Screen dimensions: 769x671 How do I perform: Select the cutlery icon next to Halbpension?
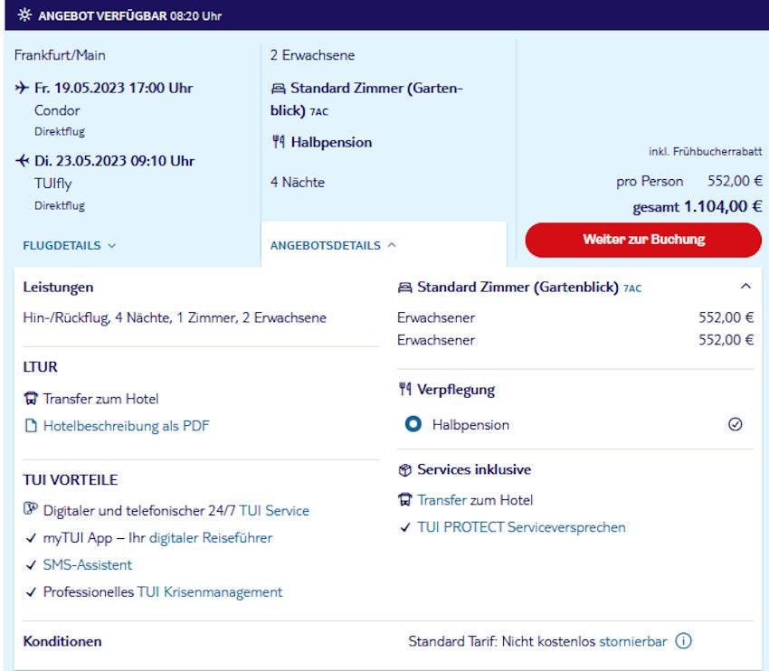pyautogui.click(x=279, y=142)
